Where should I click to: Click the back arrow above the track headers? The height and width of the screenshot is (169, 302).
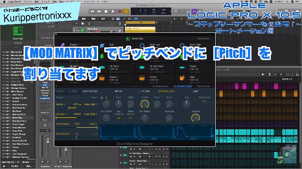tap(76, 24)
